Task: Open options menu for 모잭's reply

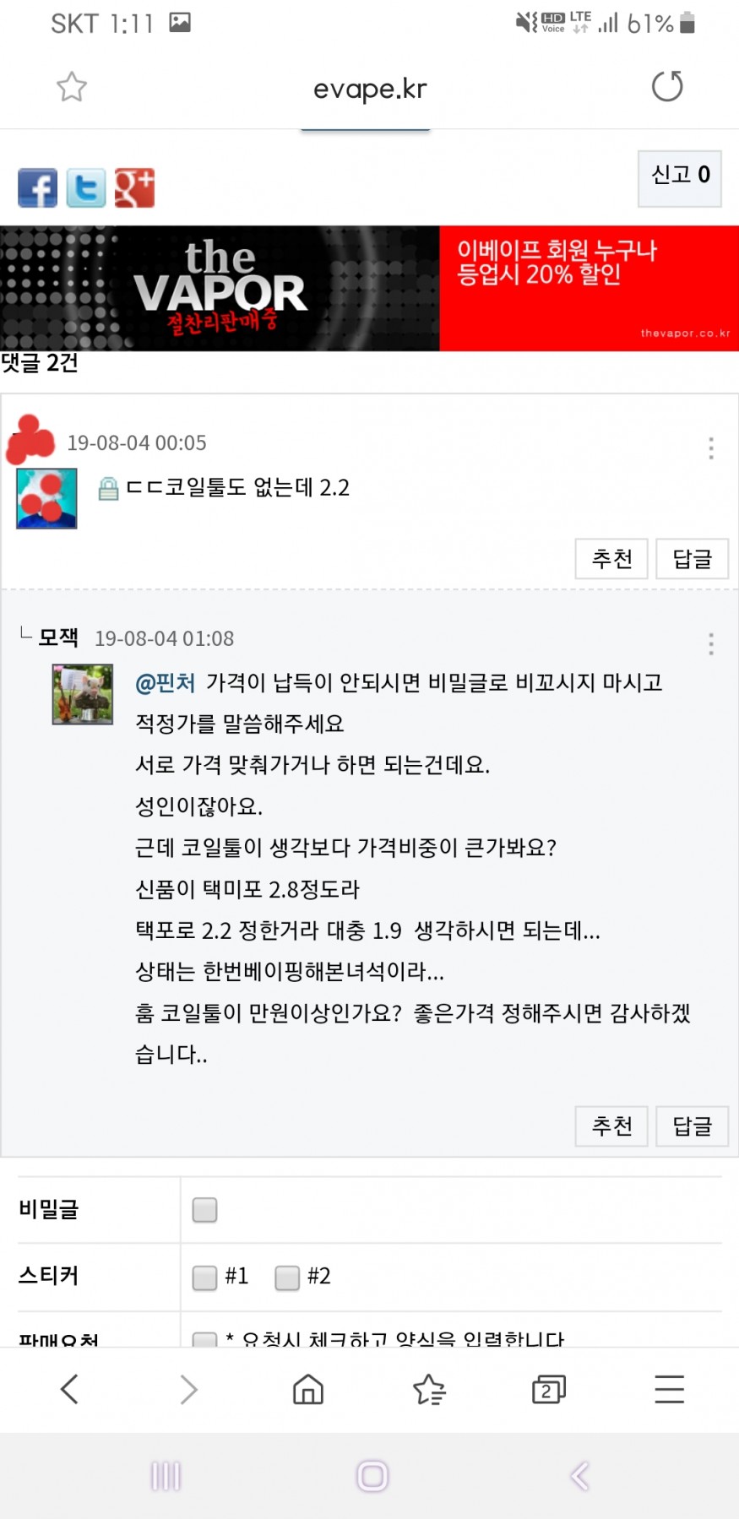Action: (x=711, y=644)
